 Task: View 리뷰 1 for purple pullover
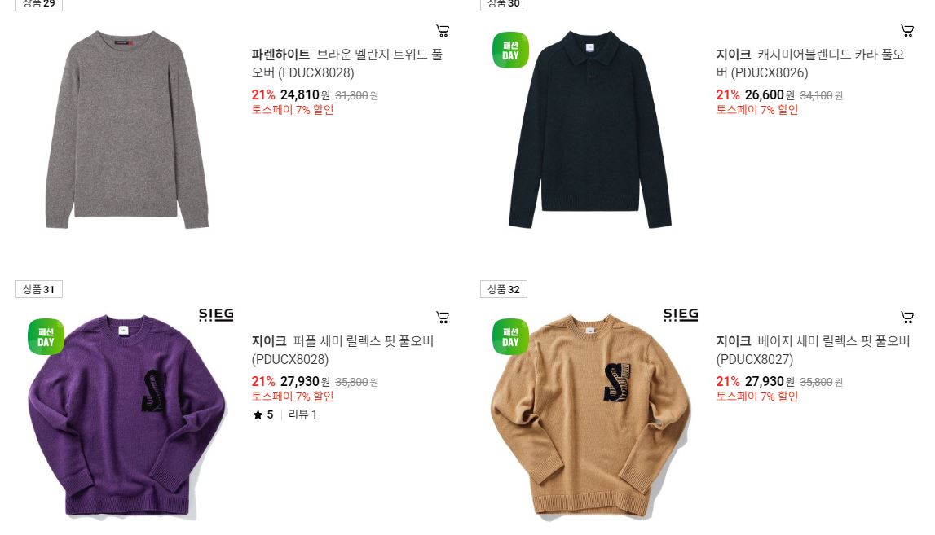[302, 414]
